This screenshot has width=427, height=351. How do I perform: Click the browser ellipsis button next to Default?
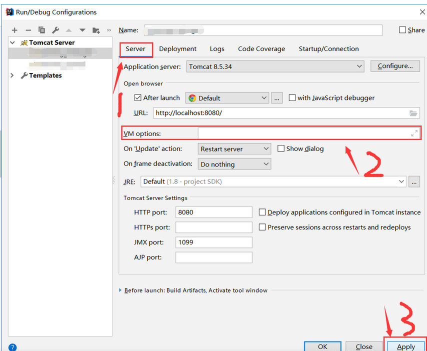[x=276, y=98]
